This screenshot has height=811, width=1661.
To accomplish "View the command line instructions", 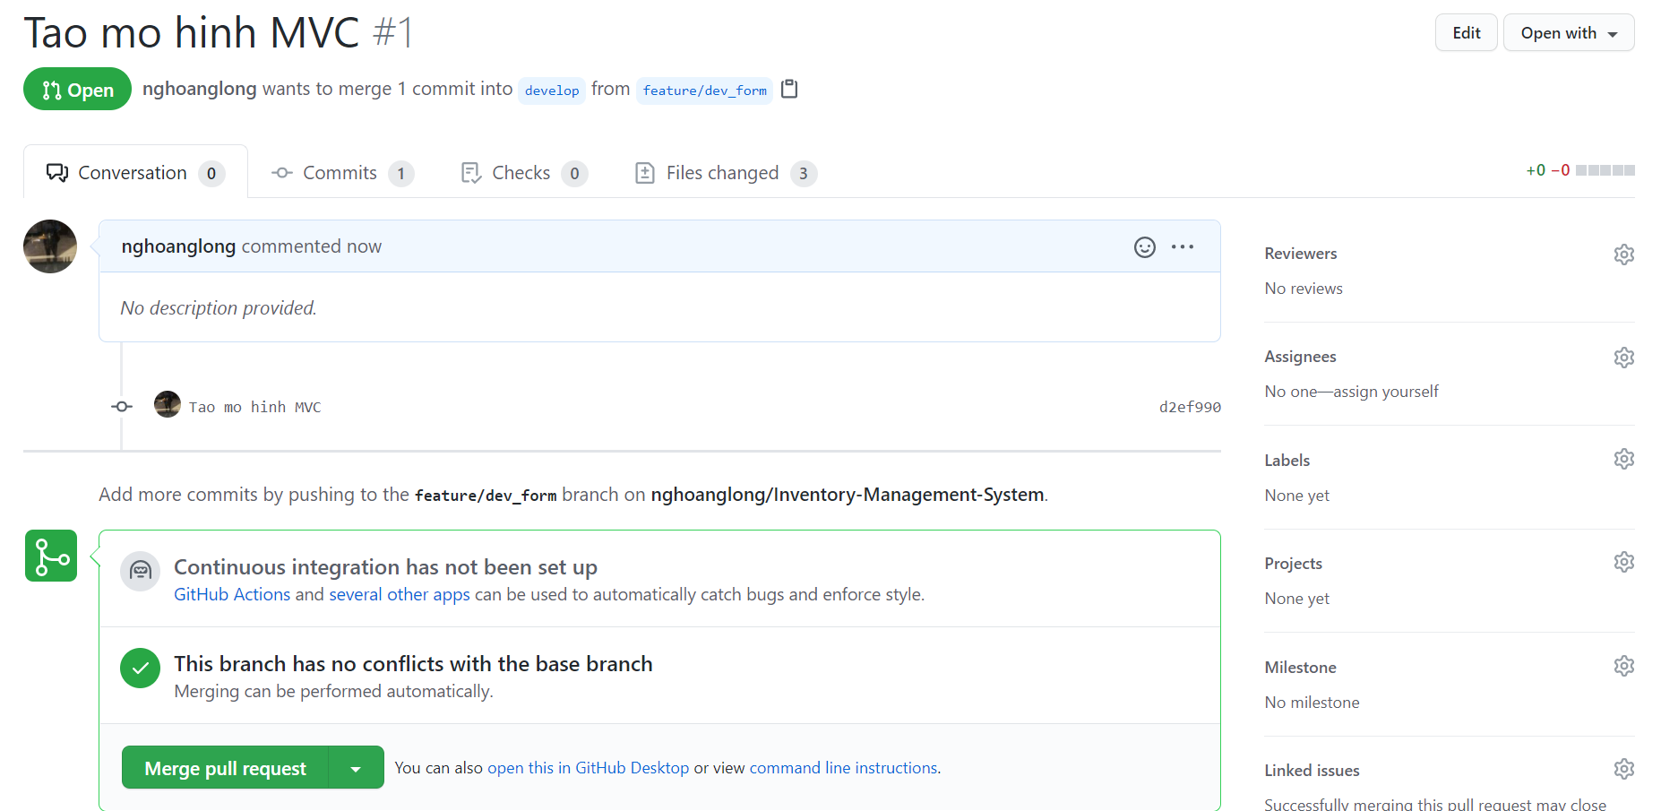I will tap(842, 767).
